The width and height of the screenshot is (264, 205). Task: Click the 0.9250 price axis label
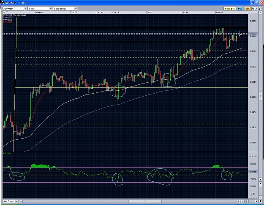click(x=253, y=21)
